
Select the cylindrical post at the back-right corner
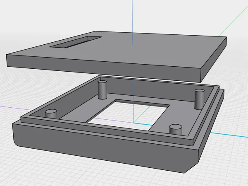(x=200, y=99)
